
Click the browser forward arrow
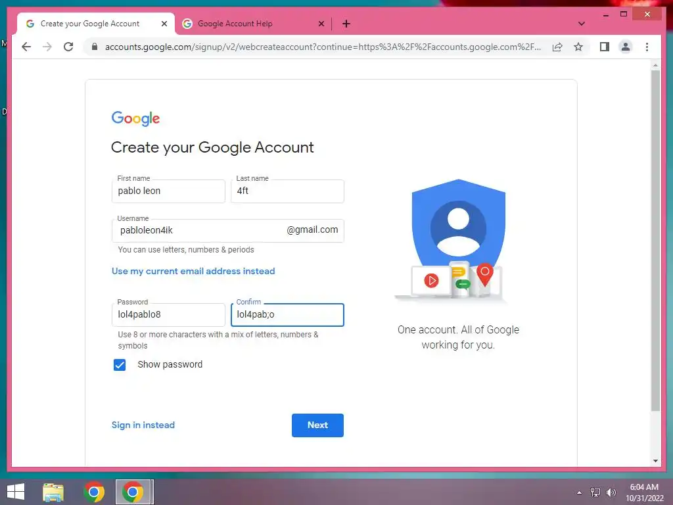pyautogui.click(x=47, y=47)
